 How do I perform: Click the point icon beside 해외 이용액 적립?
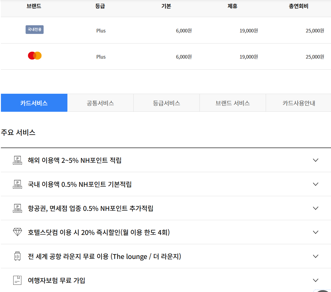point(17,160)
